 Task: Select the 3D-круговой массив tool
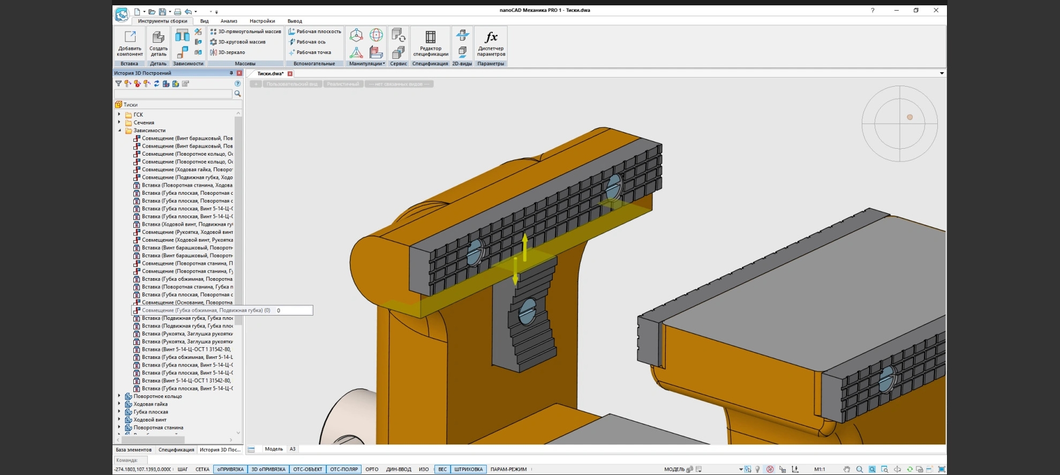(x=238, y=42)
